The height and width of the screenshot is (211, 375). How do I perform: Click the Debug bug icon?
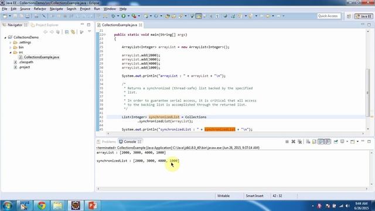coord(113,16)
